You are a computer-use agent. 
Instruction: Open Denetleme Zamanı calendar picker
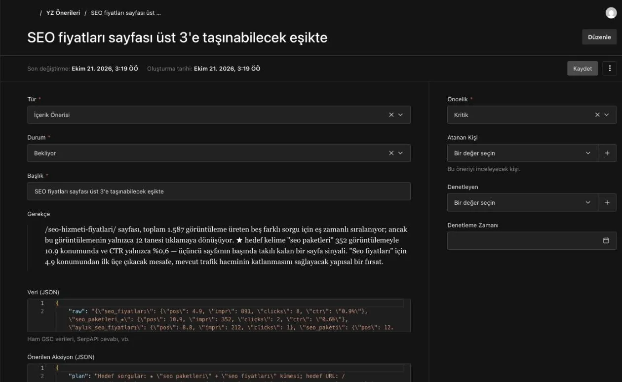606,240
